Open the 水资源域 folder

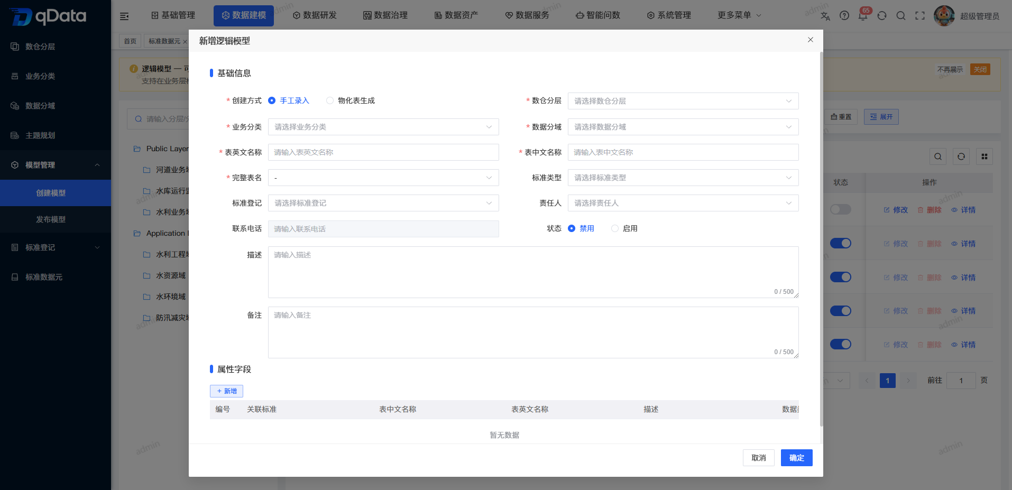click(x=171, y=275)
